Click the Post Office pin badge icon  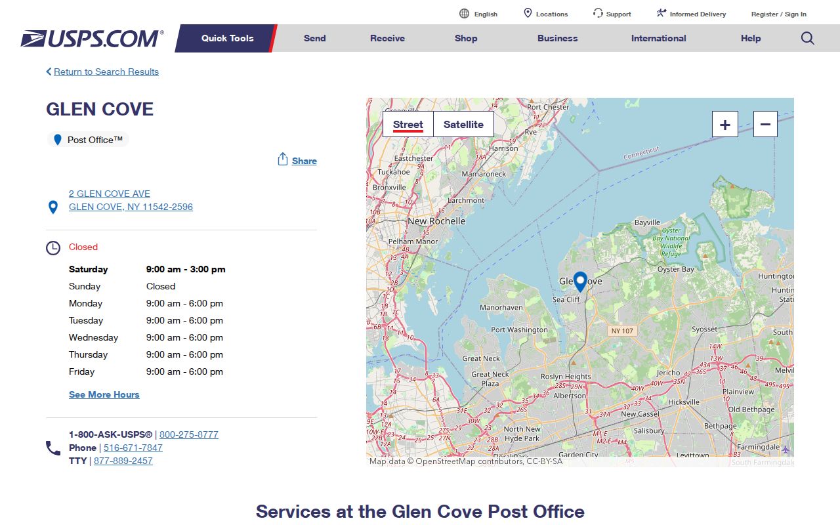point(58,140)
